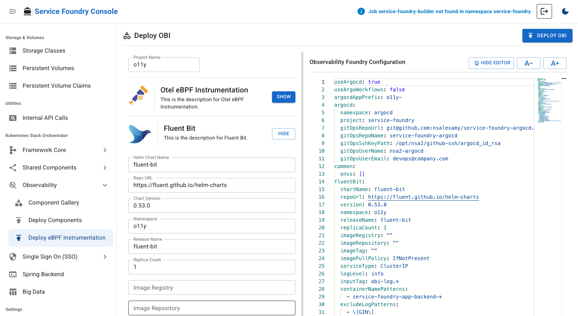
Task: Decrease editor font size with A−
Action: 529,63
